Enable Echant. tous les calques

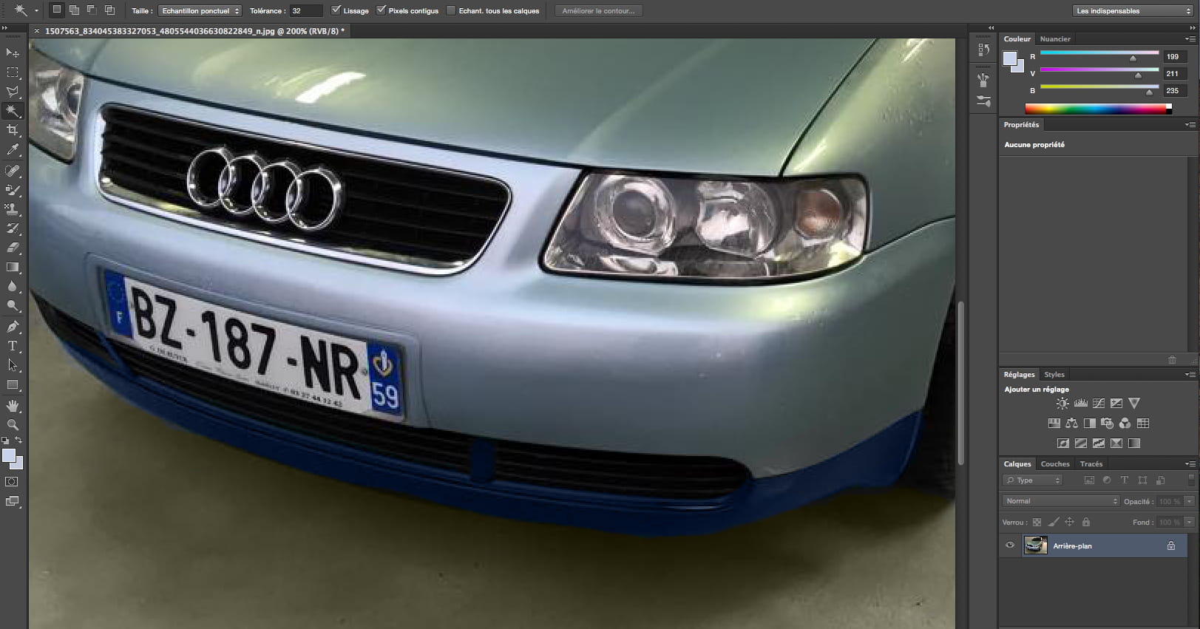click(451, 10)
